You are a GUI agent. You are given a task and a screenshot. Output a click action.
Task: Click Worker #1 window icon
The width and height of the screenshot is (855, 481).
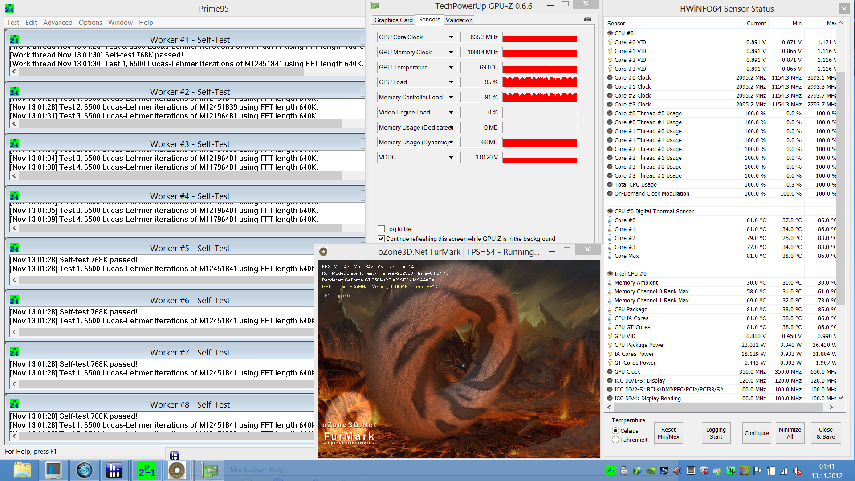(14, 40)
